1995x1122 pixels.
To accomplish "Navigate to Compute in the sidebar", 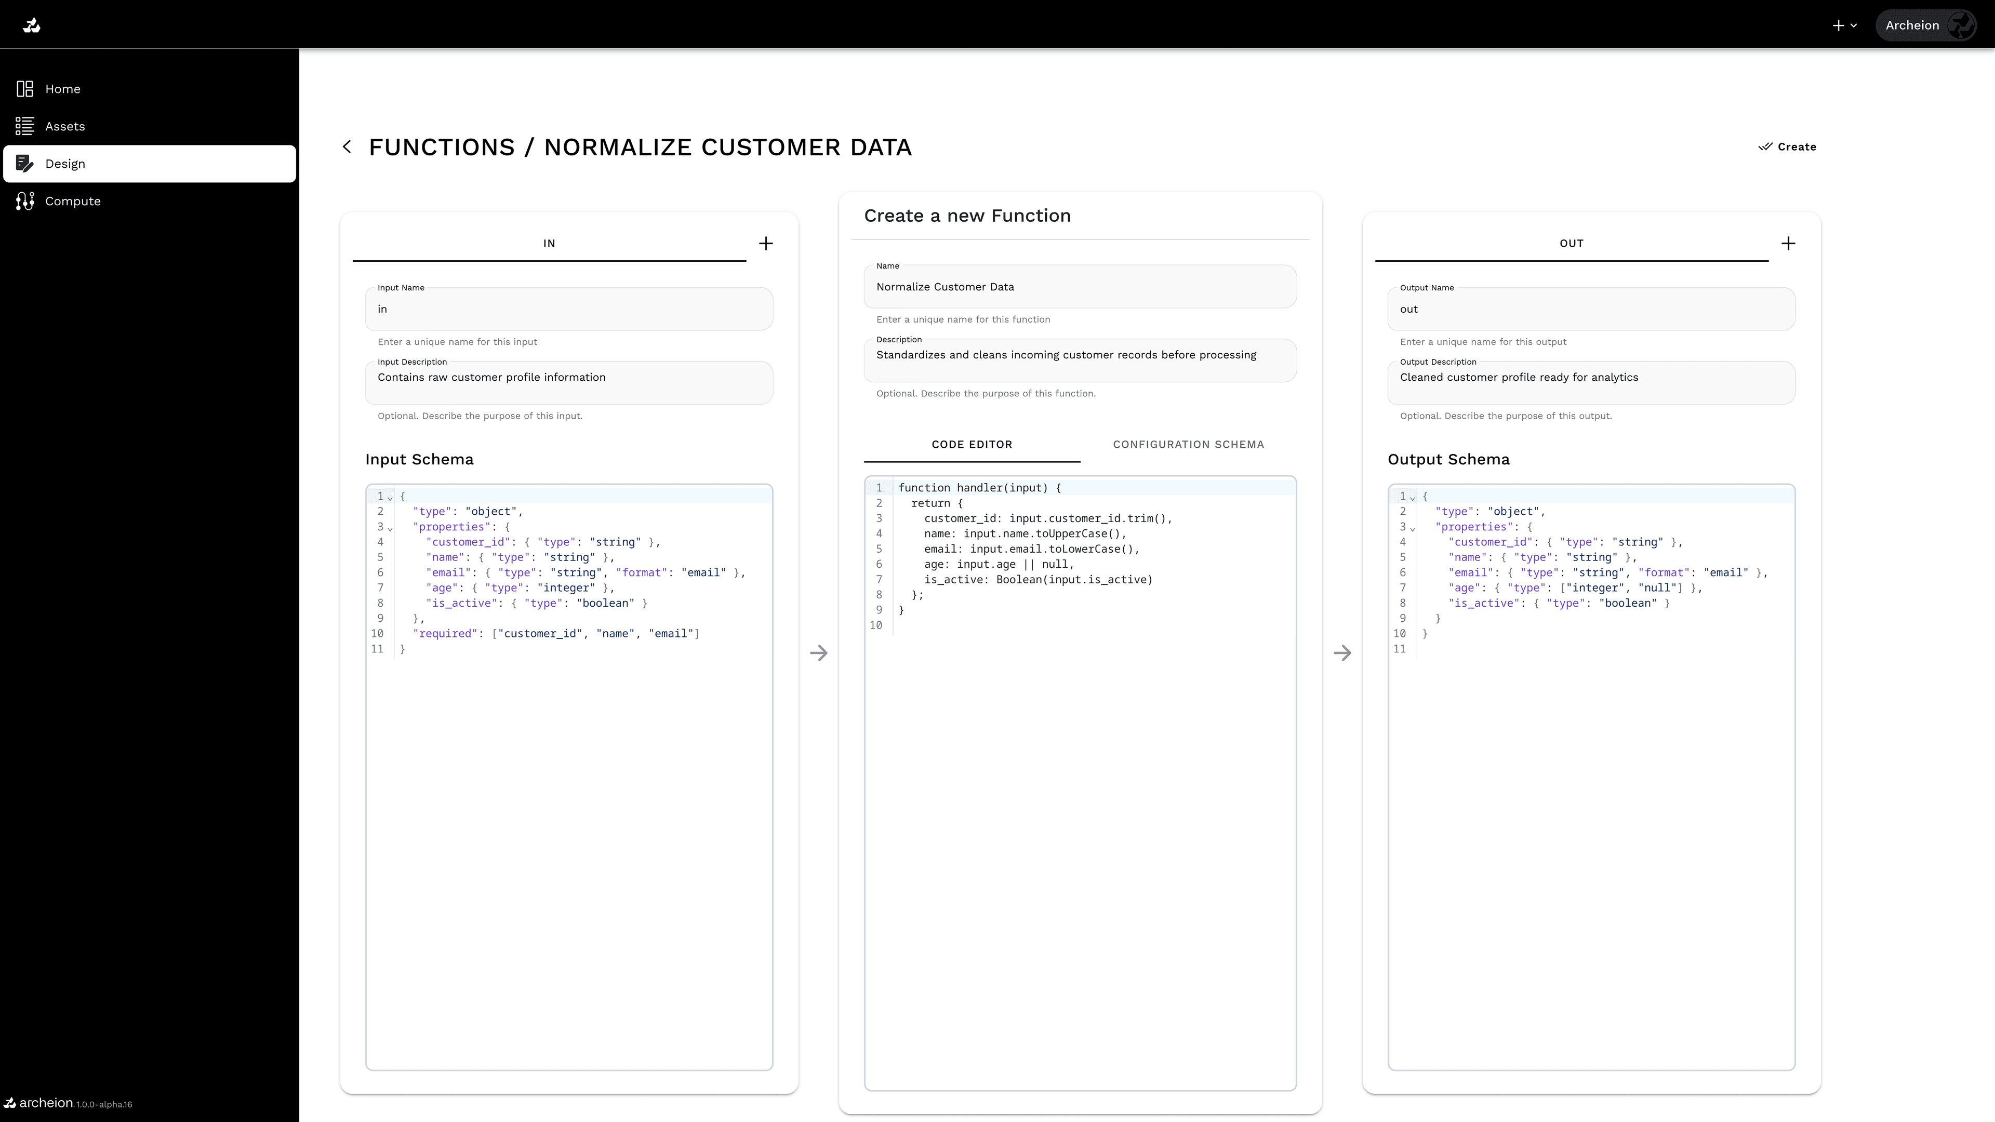I will [72, 201].
